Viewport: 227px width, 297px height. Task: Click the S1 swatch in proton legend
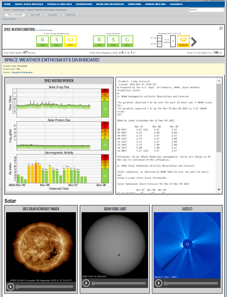pos(105,138)
